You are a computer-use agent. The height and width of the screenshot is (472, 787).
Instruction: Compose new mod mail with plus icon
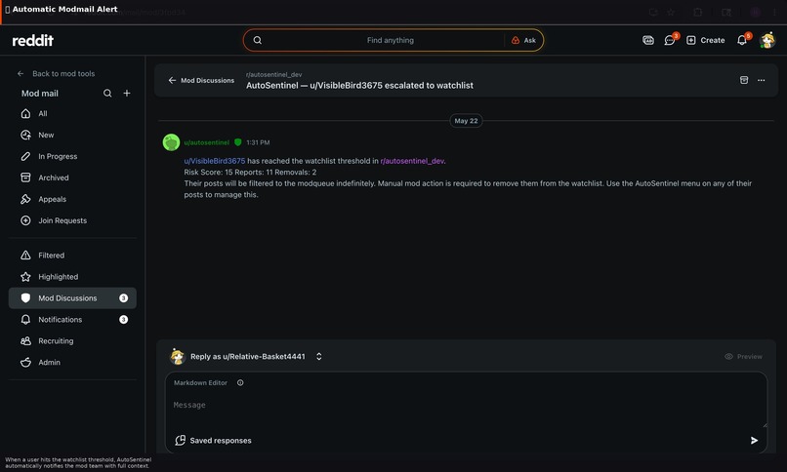[127, 94]
